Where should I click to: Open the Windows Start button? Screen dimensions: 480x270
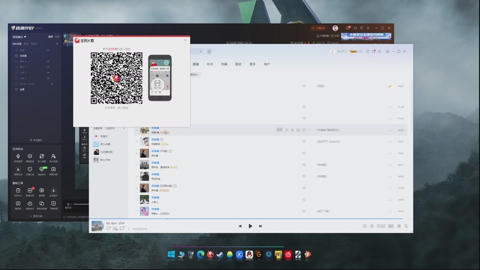coord(171,254)
